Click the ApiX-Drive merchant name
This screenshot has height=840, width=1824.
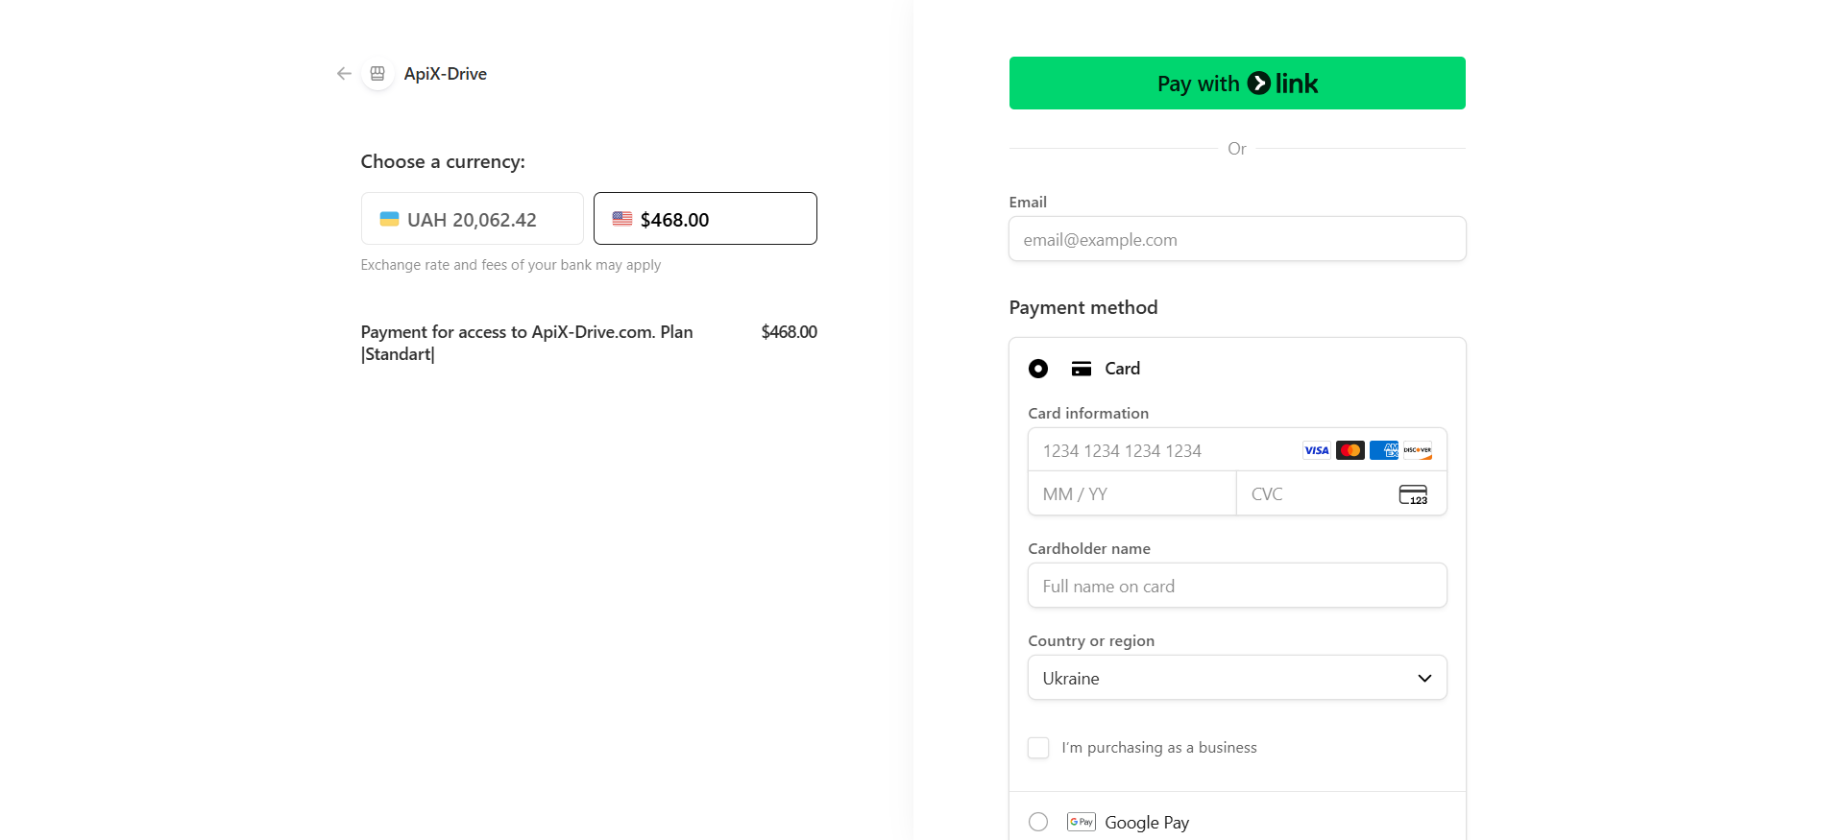[x=446, y=74]
